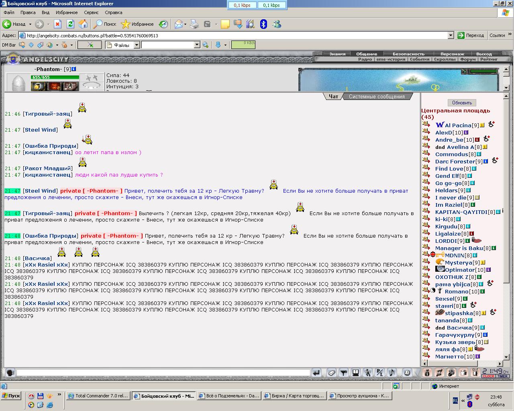514x411 pixels.
Task: Click the eraser clear-chat icon
Action: [x=332, y=373]
